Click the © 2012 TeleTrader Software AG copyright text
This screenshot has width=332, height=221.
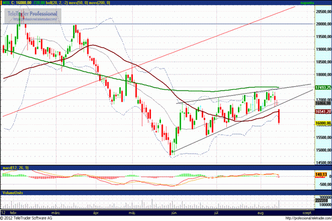(x=26, y=218)
